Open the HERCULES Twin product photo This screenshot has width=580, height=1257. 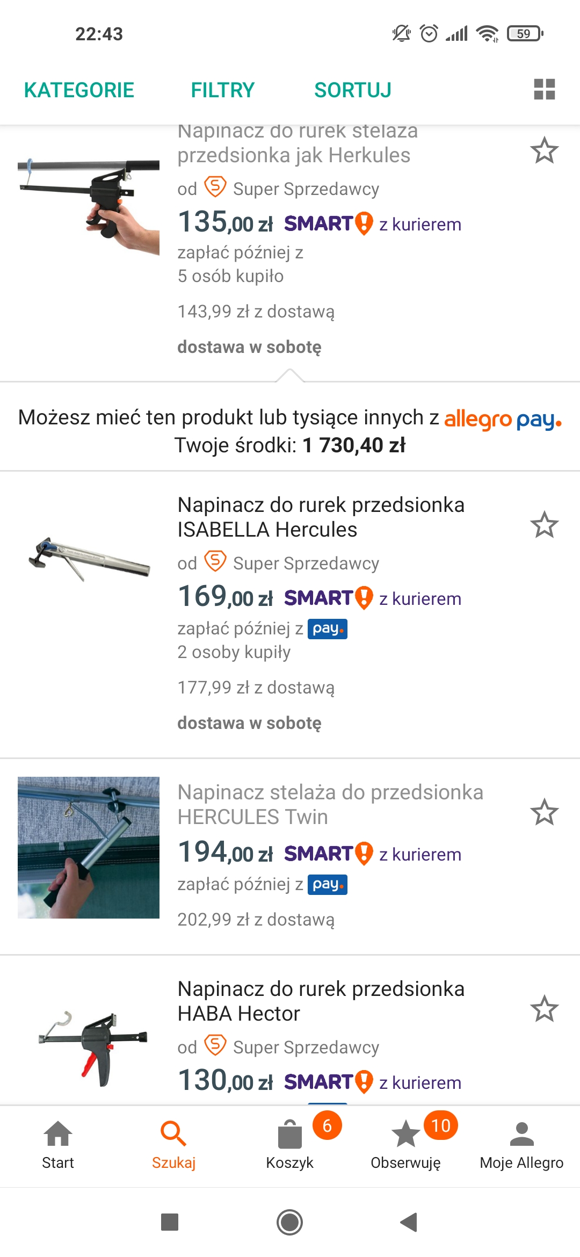click(89, 847)
